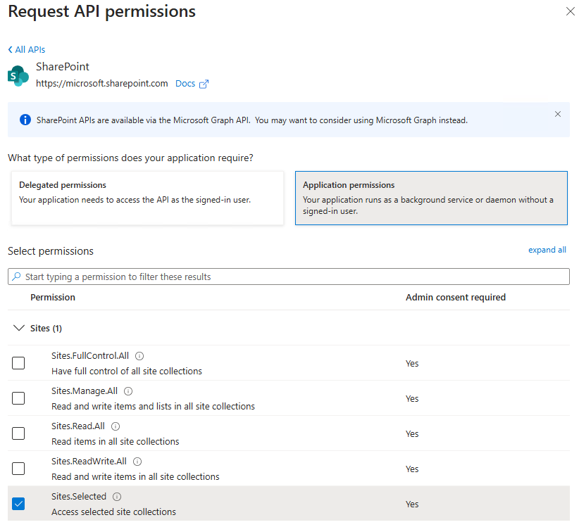Go back to All APIs
This screenshot has width=579, height=527.
(27, 50)
